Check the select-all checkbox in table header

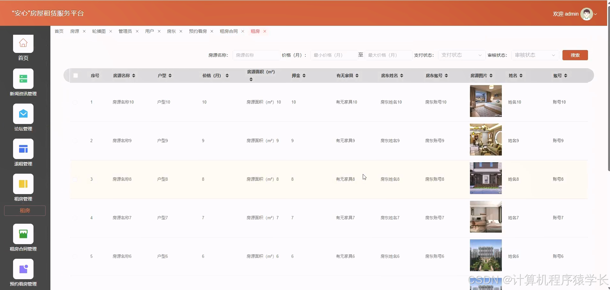pos(76,76)
